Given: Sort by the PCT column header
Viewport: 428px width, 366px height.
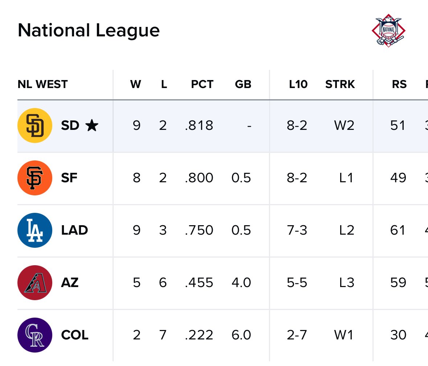Looking at the screenshot, I should coord(202,84).
